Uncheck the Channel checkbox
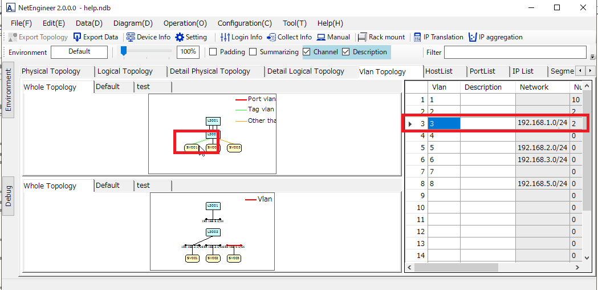The width and height of the screenshot is (598, 290). pos(307,52)
